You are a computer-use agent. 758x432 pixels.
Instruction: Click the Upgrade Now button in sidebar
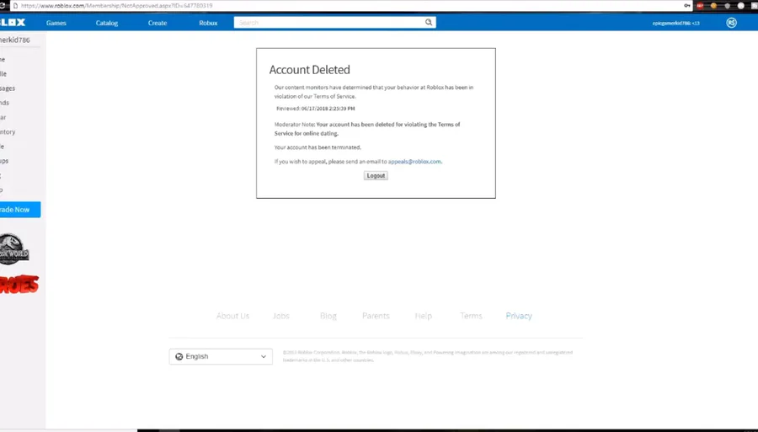[x=20, y=210]
